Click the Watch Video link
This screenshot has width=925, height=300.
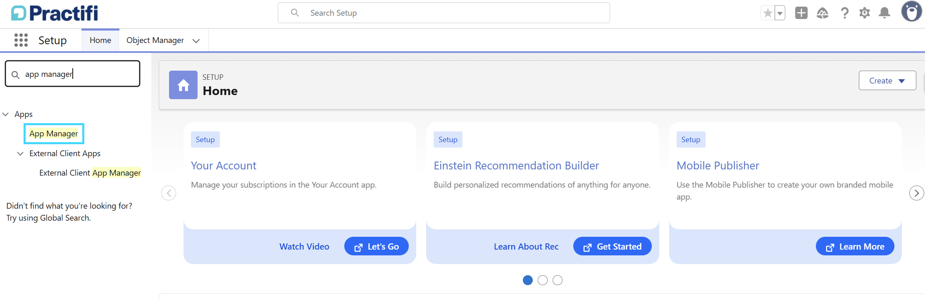tap(304, 247)
